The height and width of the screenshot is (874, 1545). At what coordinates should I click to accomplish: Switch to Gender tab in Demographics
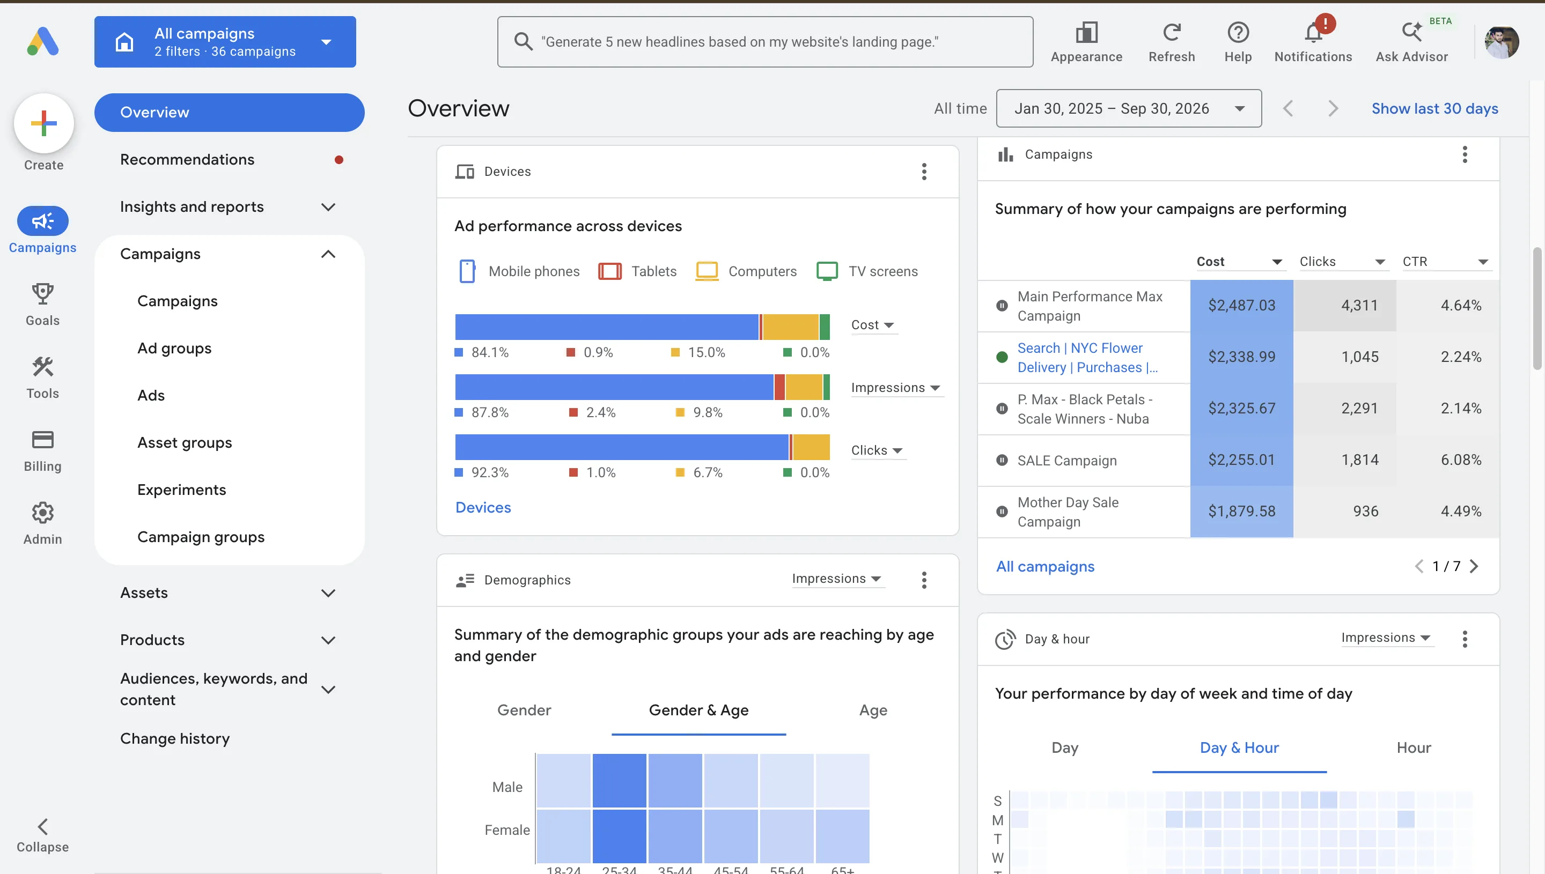click(x=524, y=710)
